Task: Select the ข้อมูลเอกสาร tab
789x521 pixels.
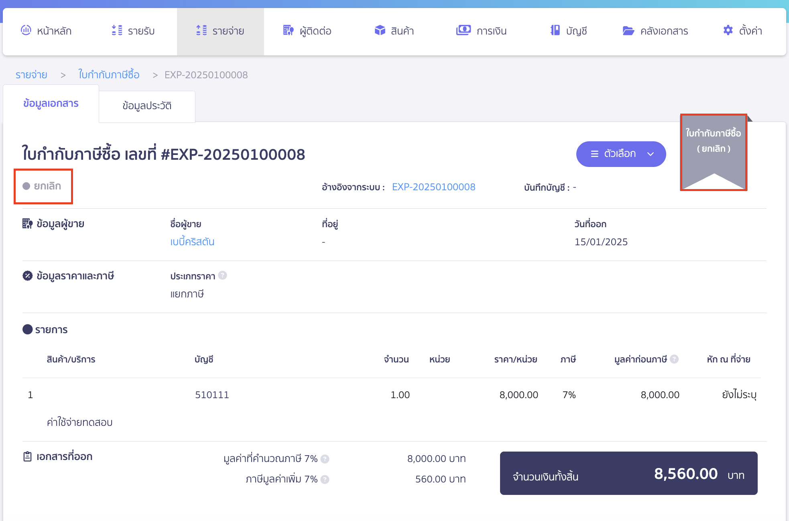Action: [x=51, y=104]
